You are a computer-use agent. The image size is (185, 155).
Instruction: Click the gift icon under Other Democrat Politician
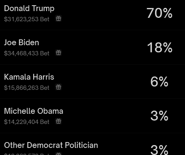tap(59, 154)
